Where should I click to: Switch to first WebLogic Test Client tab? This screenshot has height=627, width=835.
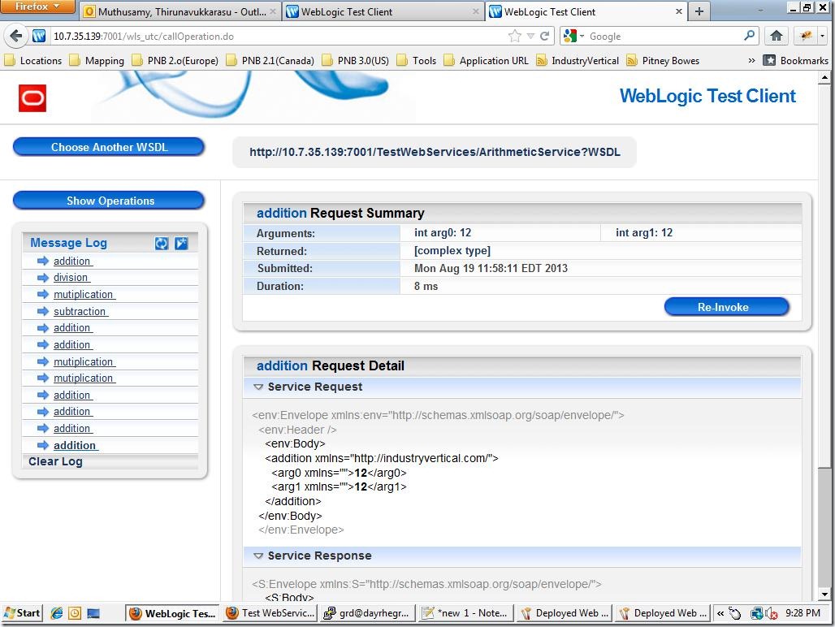(381, 11)
